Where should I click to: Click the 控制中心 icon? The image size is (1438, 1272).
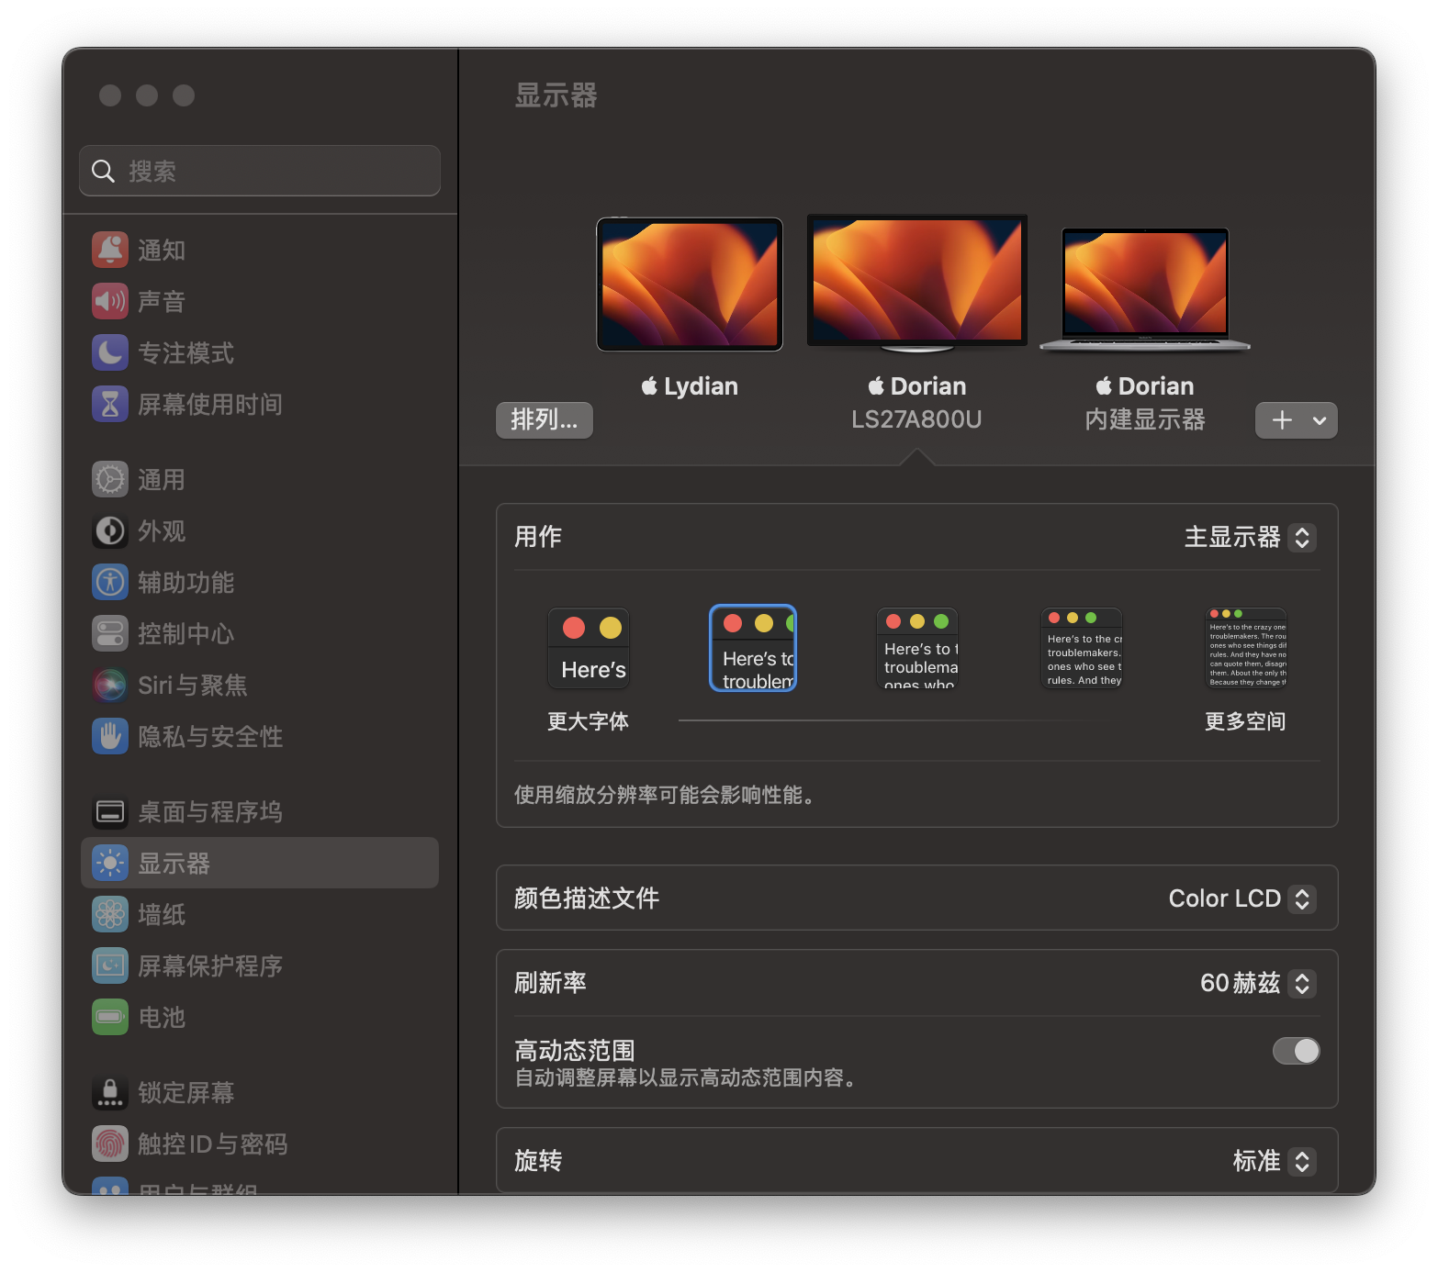coord(110,633)
